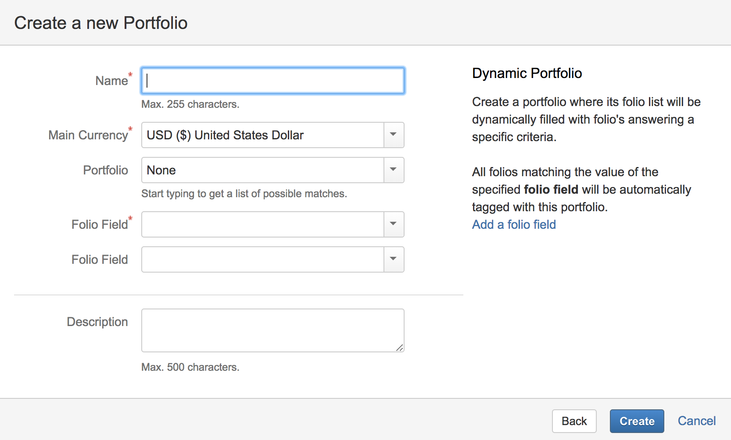Expand the second optional Folio Field arrow
Image resolution: width=731 pixels, height=440 pixels.
click(x=394, y=259)
